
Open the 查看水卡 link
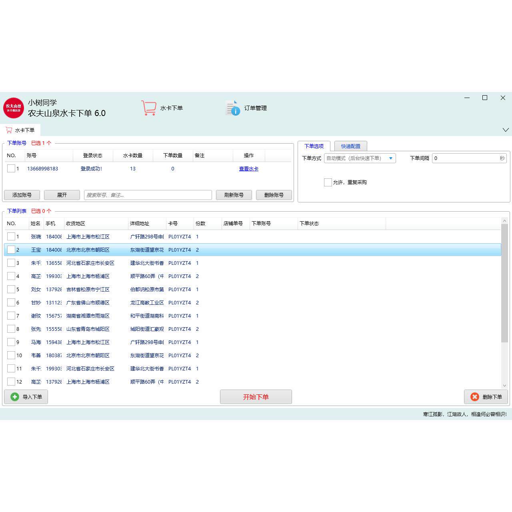tap(249, 169)
